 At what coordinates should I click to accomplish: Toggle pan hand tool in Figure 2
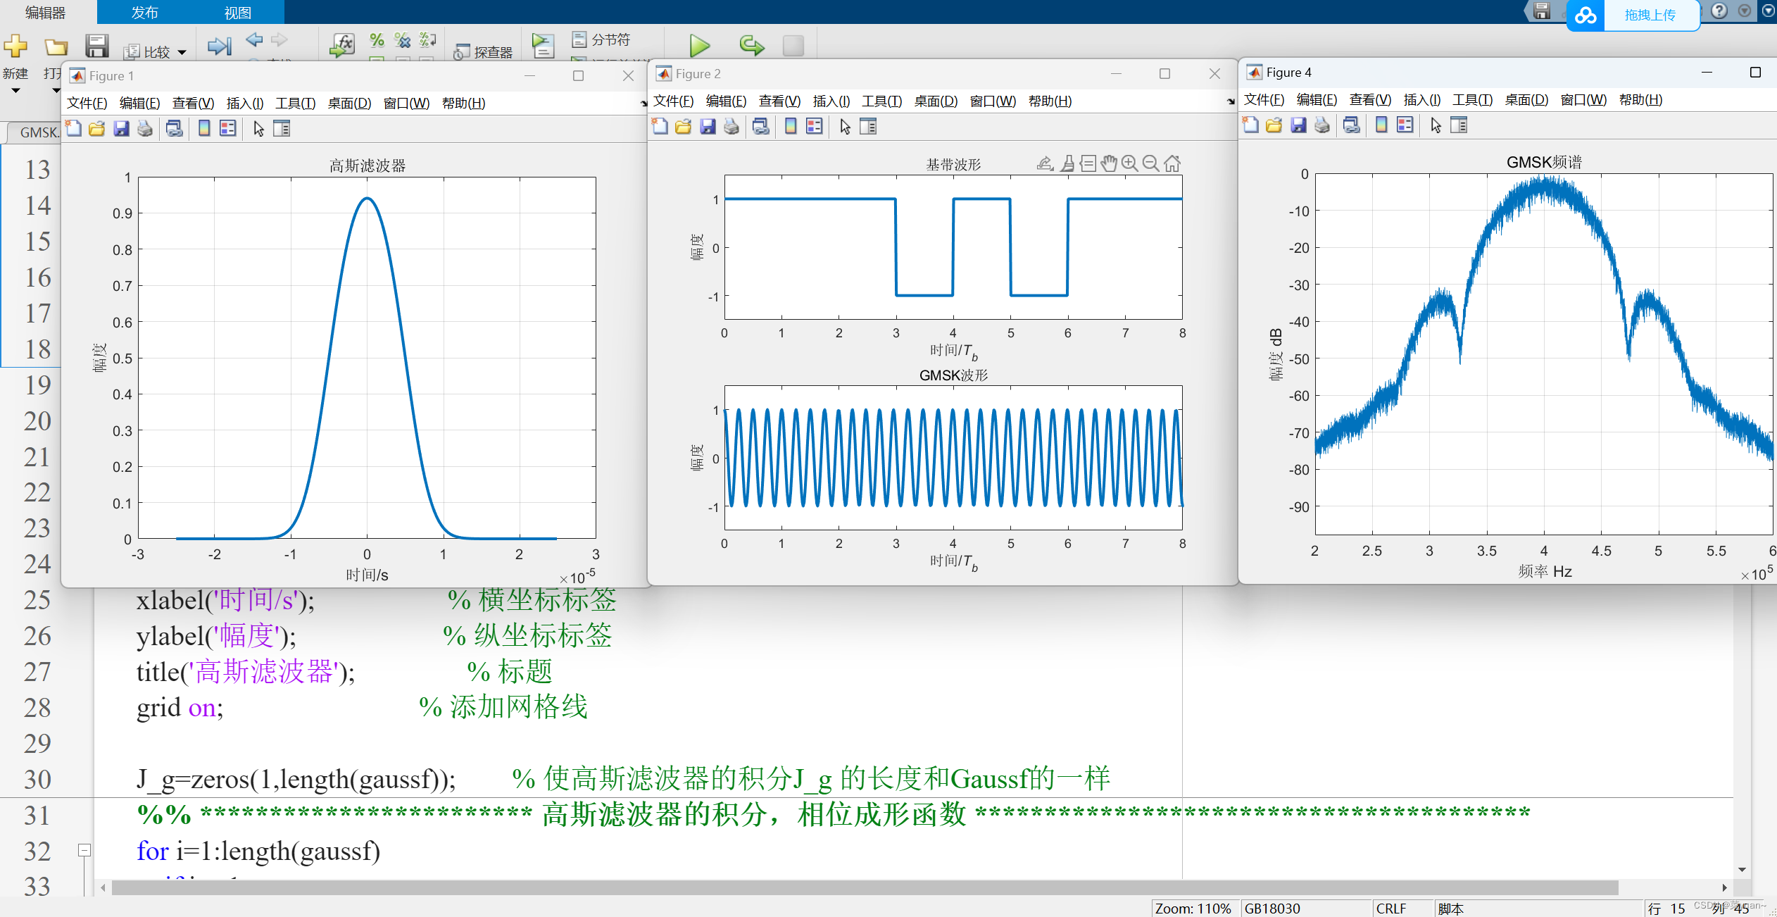click(1109, 163)
